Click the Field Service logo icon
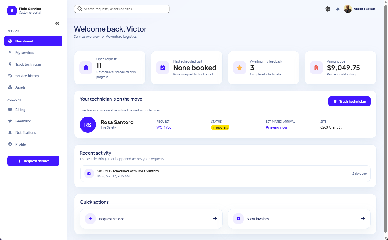Screen dimensions: 388x240 (x=12, y=11)
